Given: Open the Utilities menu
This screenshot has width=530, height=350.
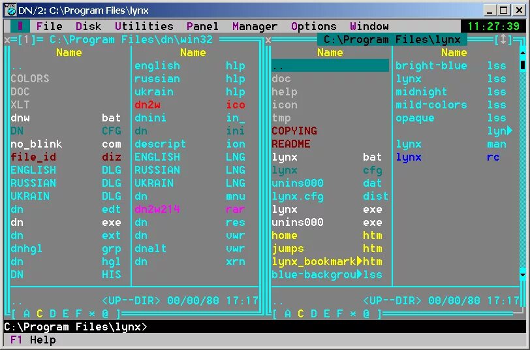Looking at the screenshot, I should (144, 26).
